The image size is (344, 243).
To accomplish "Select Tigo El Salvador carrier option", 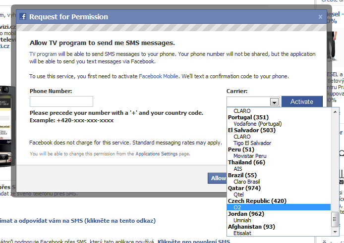I will click(279, 143).
